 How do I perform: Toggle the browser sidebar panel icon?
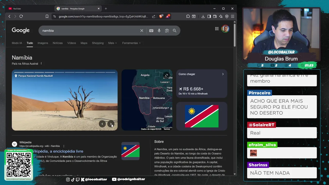coord(209,16)
